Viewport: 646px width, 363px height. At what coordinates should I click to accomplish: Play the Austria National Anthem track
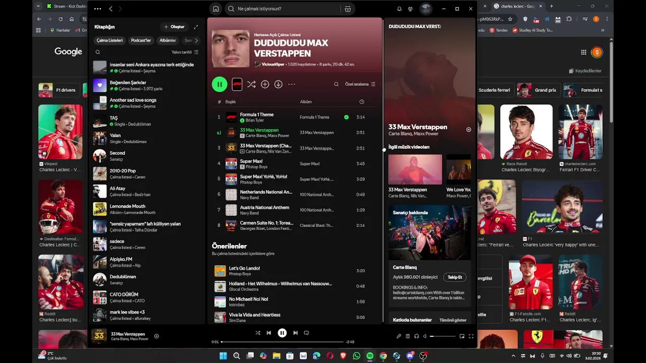pyautogui.click(x=295, y=210)
